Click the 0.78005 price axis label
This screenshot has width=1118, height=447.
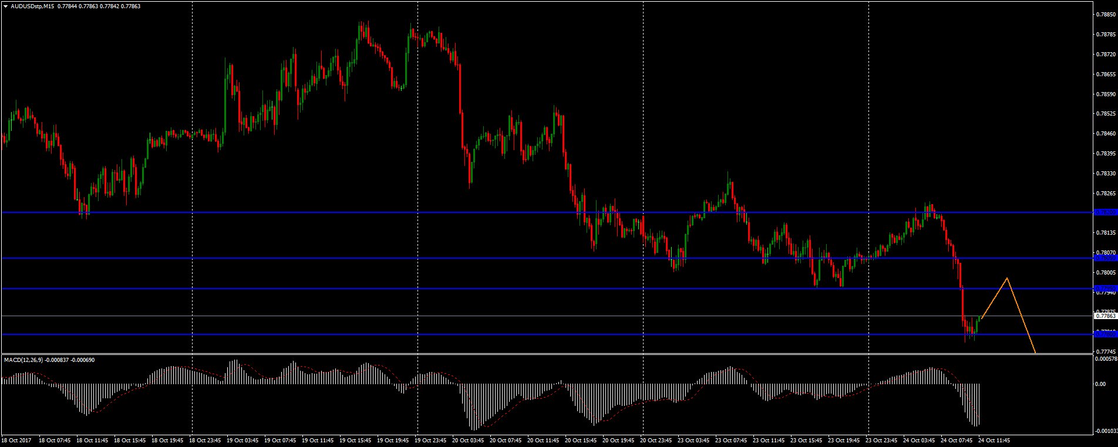[x=1106, y=273]
